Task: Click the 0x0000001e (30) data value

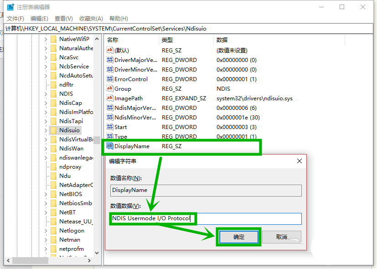Action: (x=238, y=118)
